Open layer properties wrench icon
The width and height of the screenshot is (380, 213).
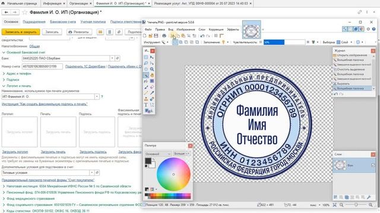tap(369, 197)
